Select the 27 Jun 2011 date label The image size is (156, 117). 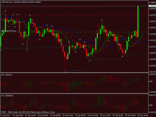[x=5, y=115]
